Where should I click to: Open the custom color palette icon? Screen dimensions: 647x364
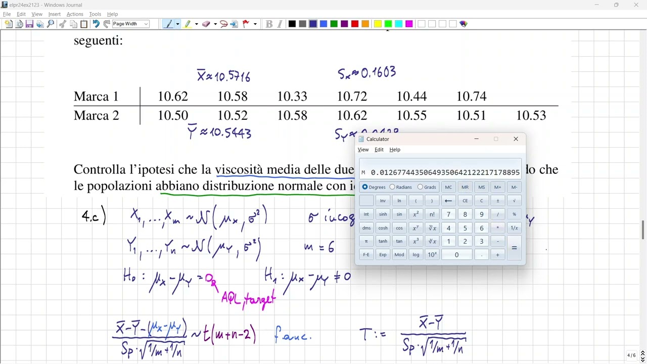pyautogui.click(x=464, y=24)
